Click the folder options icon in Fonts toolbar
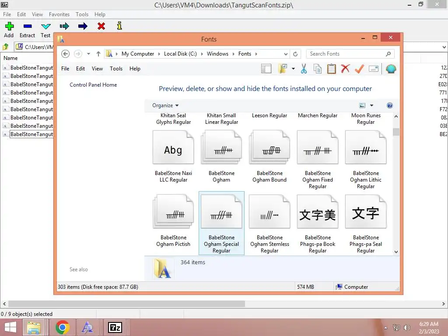448x336 pixels. click(x=283, y=69)
